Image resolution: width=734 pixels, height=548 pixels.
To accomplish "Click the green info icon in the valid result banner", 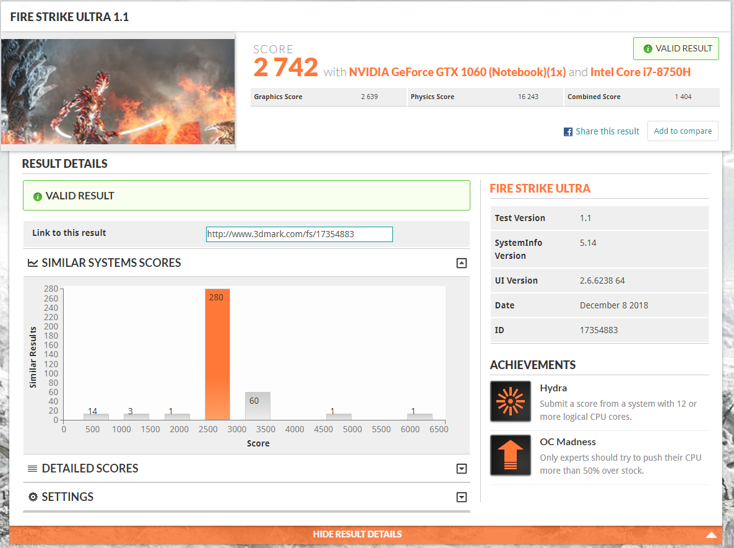I will (38, 197).
